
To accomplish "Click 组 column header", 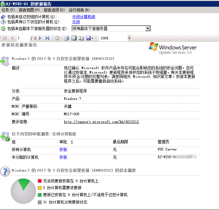I will (x=13, y=142).
